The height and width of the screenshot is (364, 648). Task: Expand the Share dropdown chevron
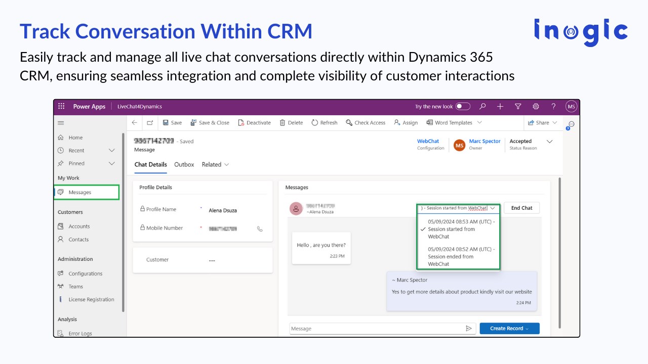555,122
